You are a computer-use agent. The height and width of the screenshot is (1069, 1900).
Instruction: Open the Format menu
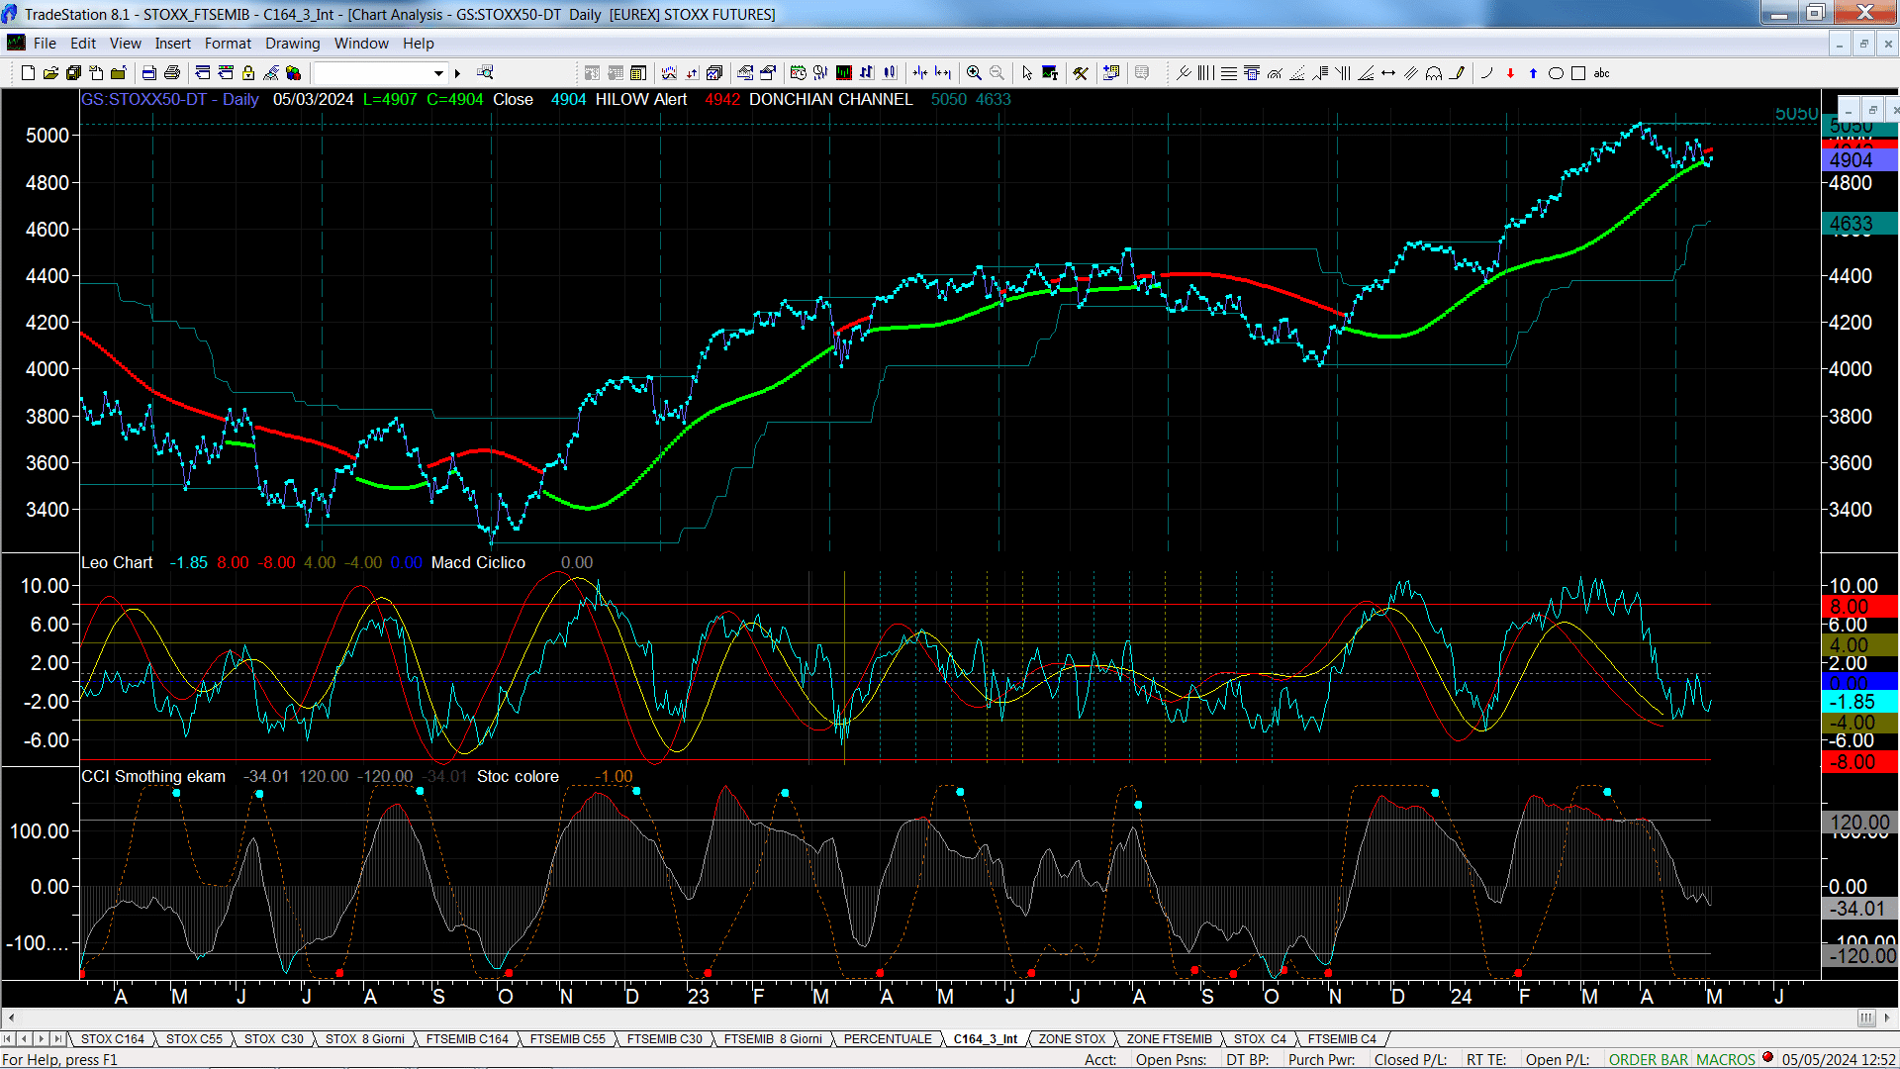pos(228,44)
